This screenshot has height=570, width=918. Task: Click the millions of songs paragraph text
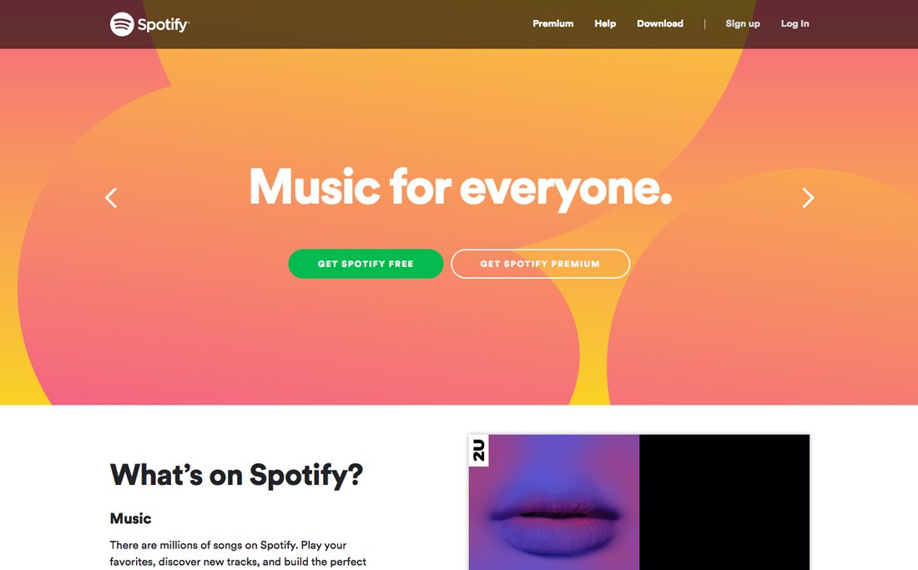(x=238, y=553)
